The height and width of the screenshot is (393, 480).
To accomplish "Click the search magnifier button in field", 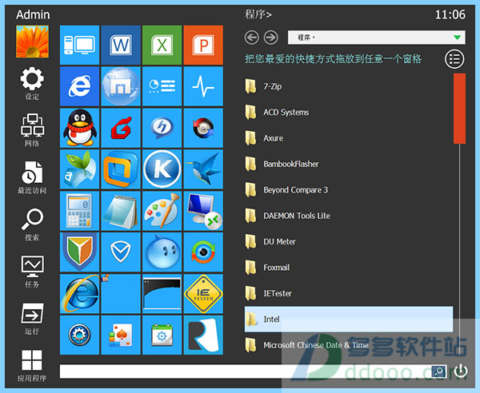I will (438, 371).
